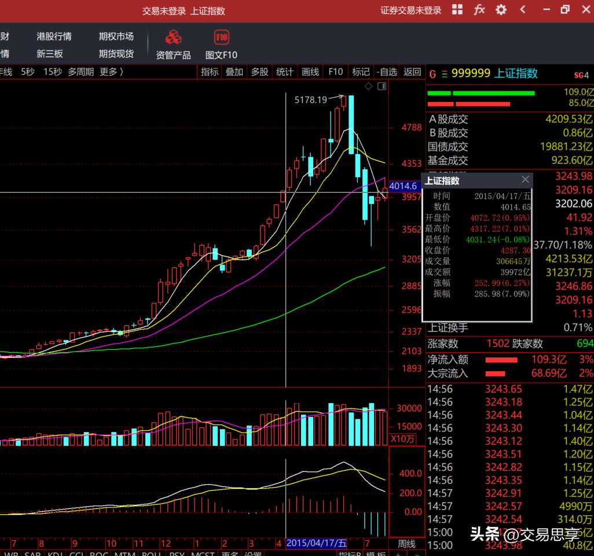Click the 返回 button
The height and width of the screenshot is (556, 594).
click(x=412, y=72)
